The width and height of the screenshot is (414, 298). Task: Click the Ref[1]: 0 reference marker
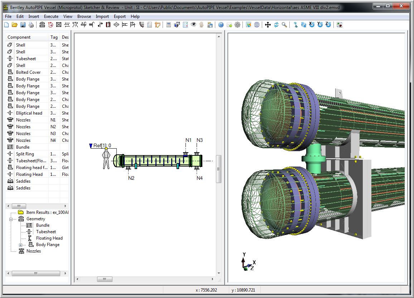(100, 146)
